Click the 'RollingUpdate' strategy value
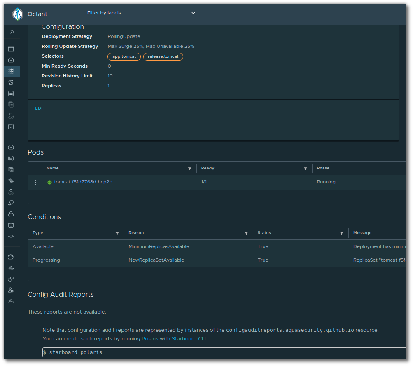Viewport: 413px width, 366px height. [x=124, y=36]
